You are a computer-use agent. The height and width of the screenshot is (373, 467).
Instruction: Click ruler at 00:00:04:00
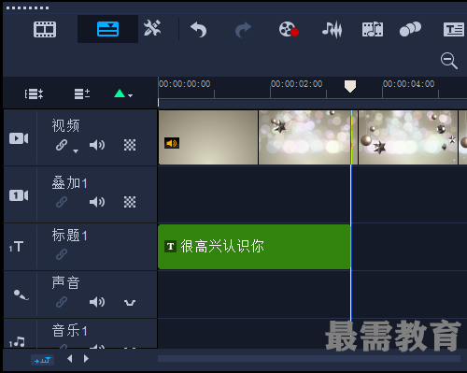coord(408,84)
